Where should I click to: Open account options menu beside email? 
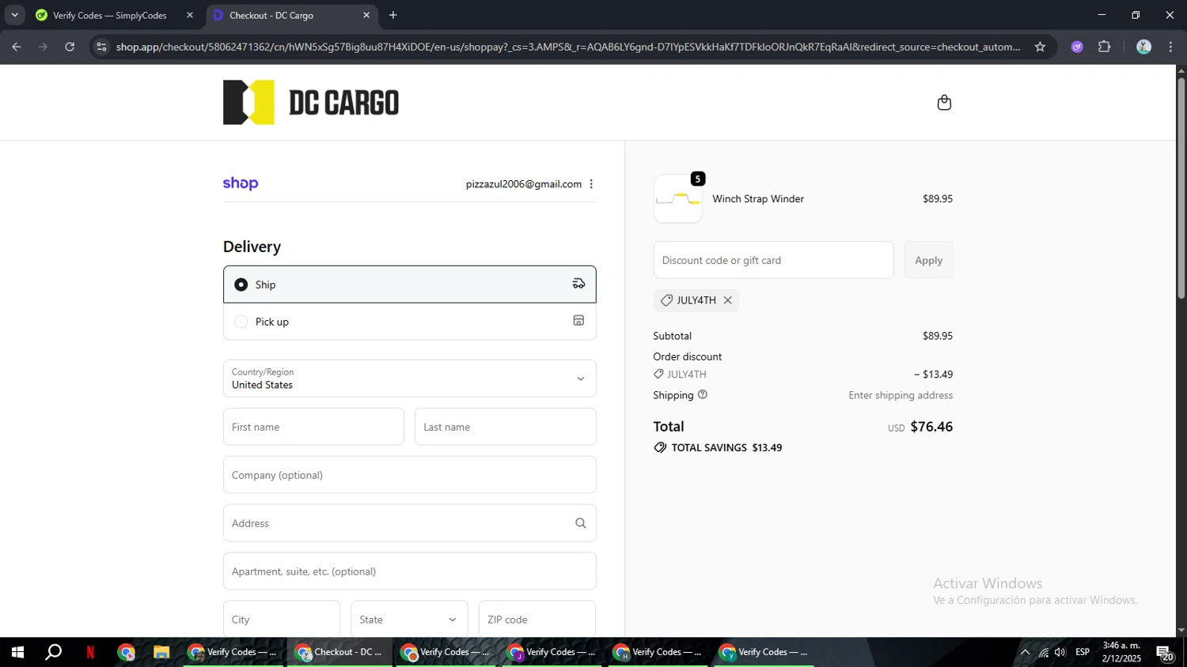tap(591, 184)
